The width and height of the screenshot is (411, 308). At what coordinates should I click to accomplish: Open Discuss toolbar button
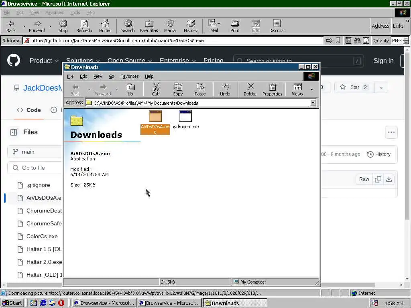[276, 26]
